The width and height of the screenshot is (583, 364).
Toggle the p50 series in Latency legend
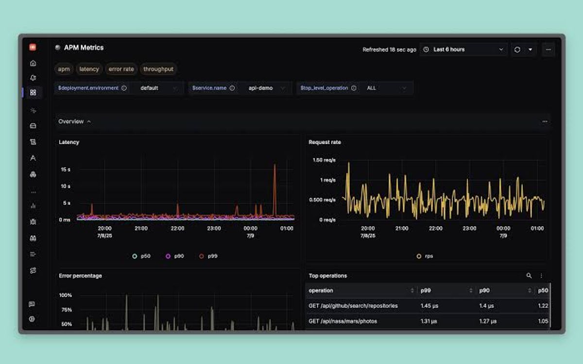142,256
